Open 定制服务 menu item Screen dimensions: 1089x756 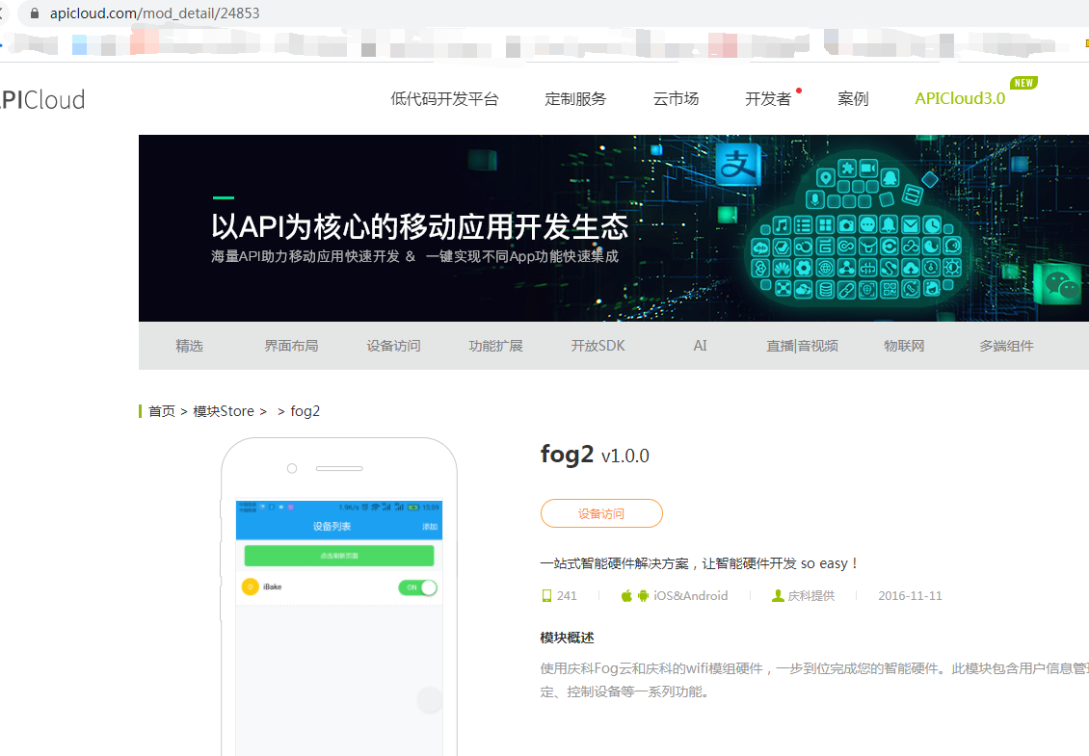pos(575,98)
